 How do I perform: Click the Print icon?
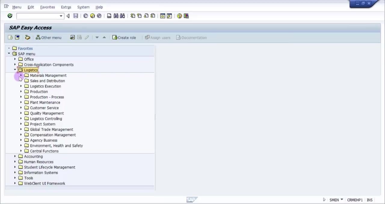click(109, 16)
